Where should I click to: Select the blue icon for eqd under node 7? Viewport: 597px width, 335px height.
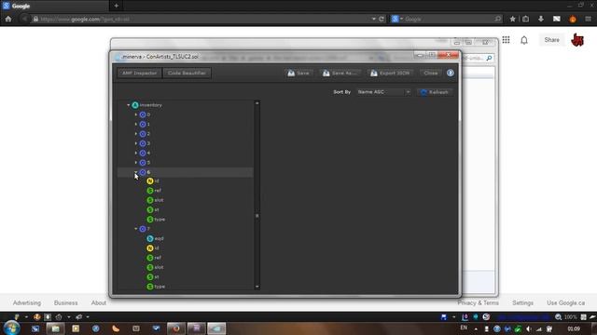[150, 238]
